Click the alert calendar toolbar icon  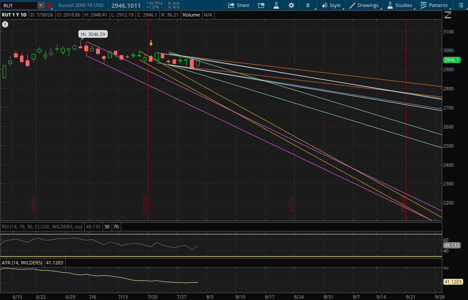point(261,5)
